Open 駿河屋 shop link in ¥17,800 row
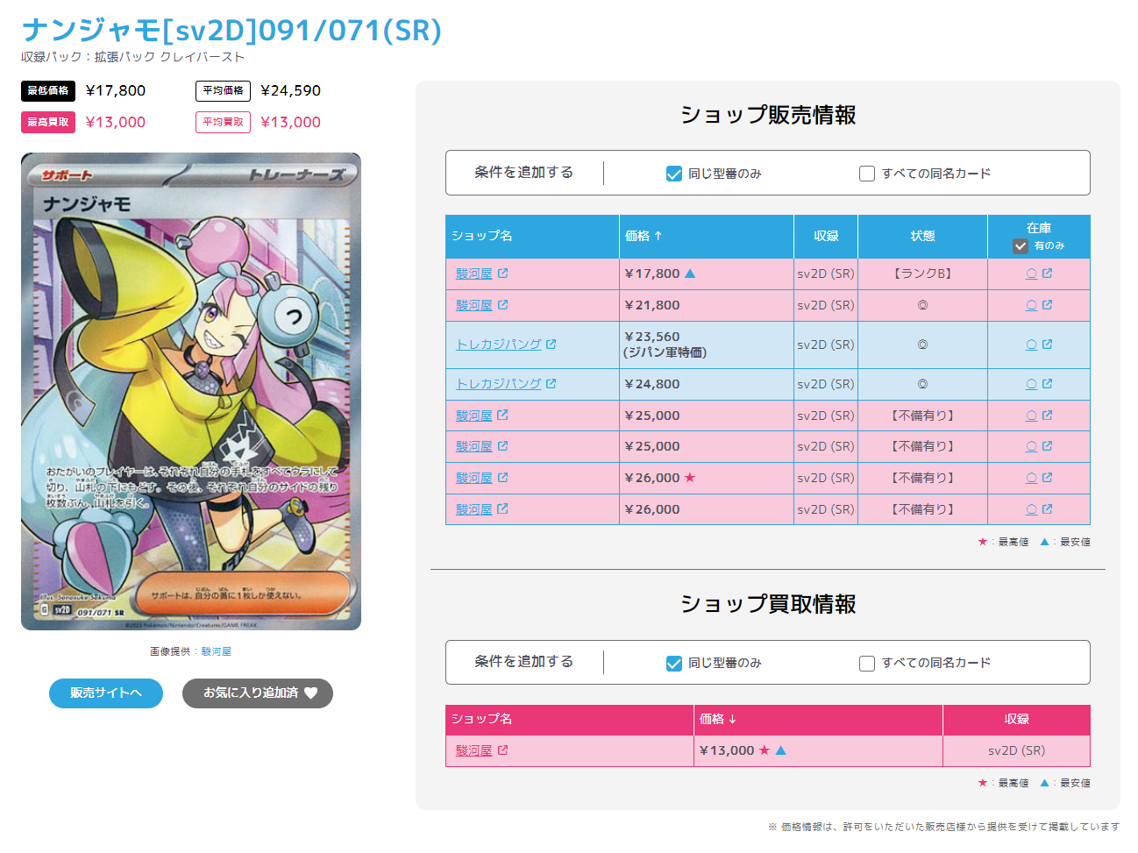This screenshot has height=853, width=1138. (474, 274)
